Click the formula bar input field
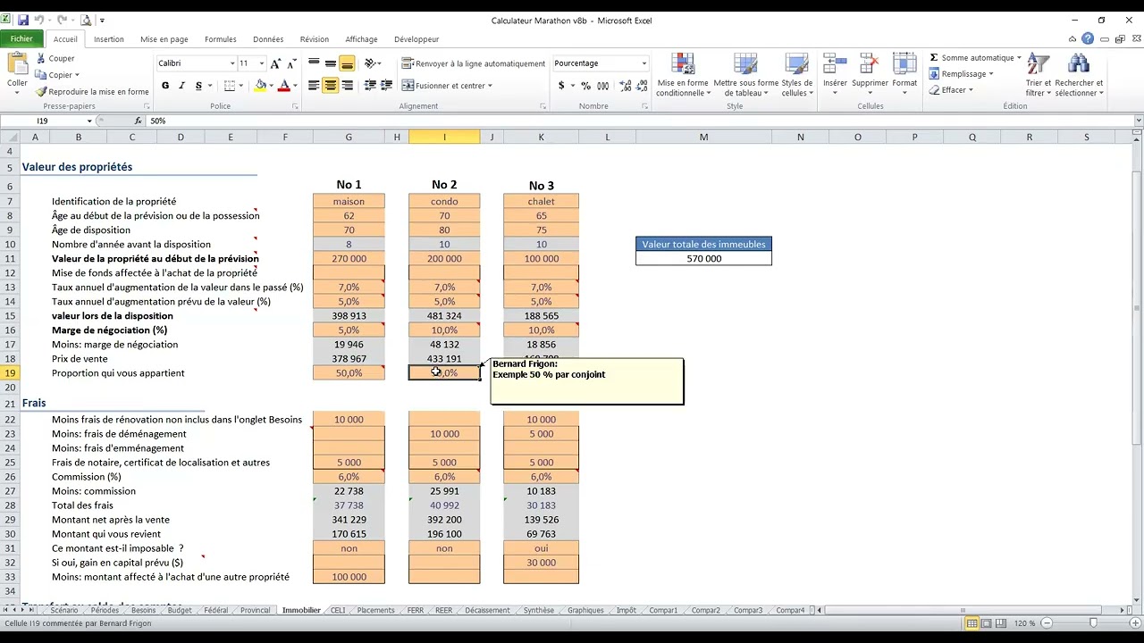Image resolution: width=1144 pixels, height=643 pixels. coord(639,121)
